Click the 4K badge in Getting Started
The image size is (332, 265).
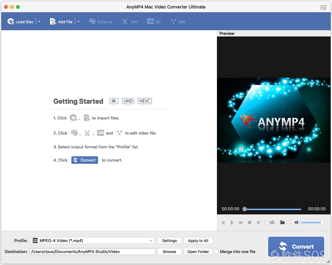(114, 101)
